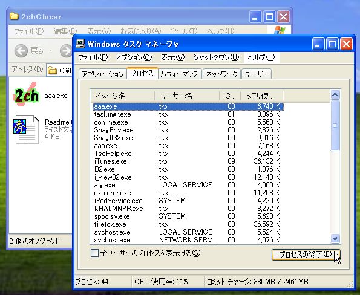The width and height of the screenshot is (360, 295).
Task: Sort by the CPU column header
Action: pos(230,96)
